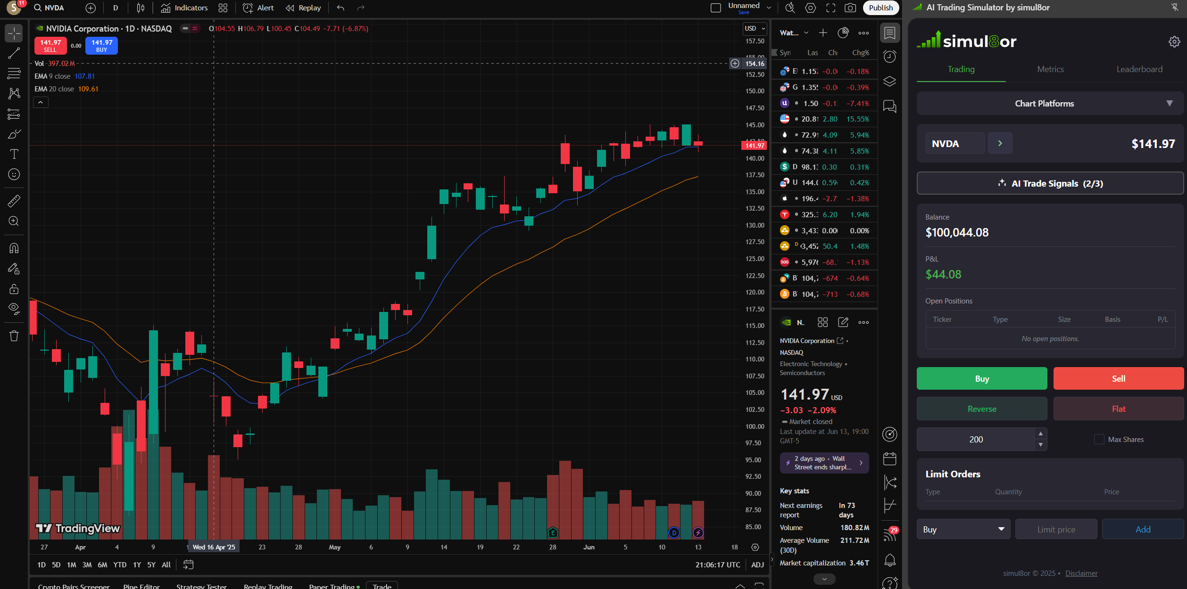Open watchlist advanced view pie icon

[x=843, y=33]
